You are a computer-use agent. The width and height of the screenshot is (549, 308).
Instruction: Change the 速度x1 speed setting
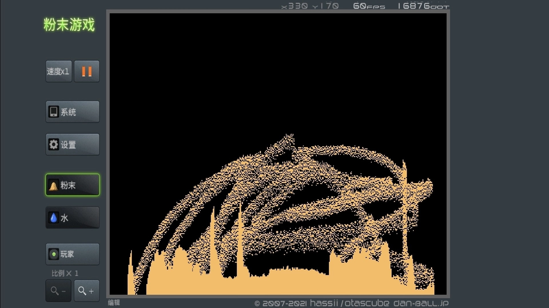(59, 71)
